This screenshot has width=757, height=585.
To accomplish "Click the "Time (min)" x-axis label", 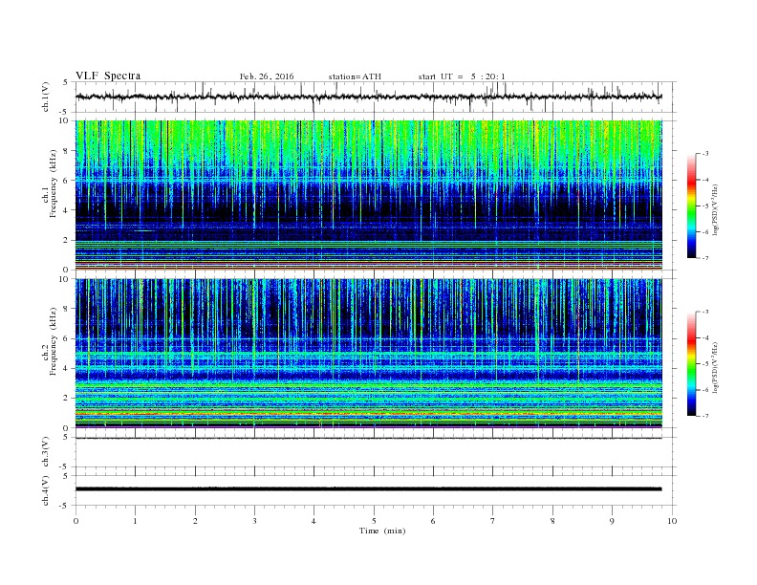I will tap(382, 531).
